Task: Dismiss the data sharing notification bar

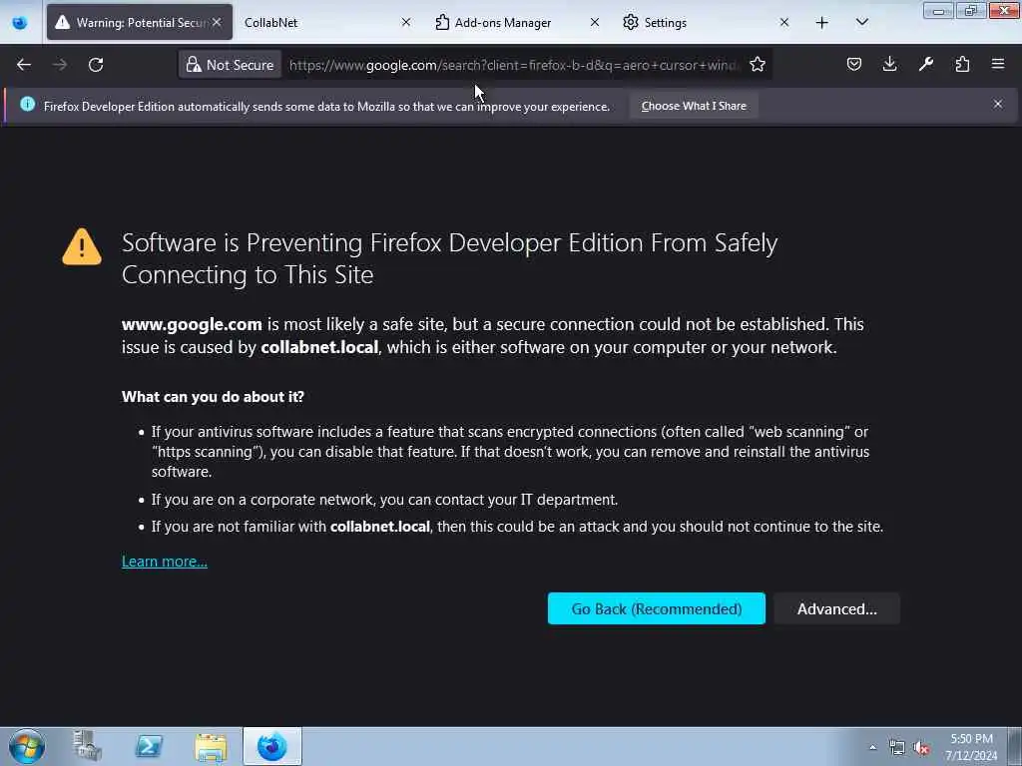Action: coord(998,104)
